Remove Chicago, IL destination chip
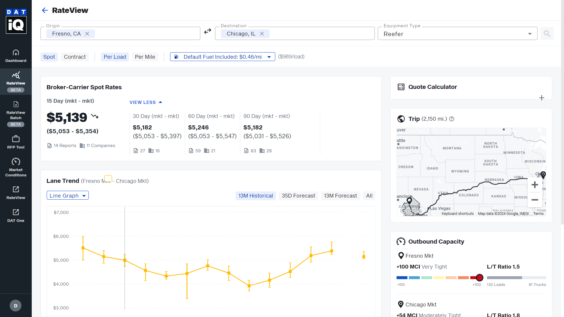The image size is (564, 317). pos(262,34)
